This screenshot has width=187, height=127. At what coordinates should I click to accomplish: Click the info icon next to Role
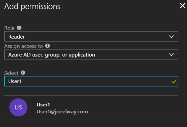[x=19, y=28]
